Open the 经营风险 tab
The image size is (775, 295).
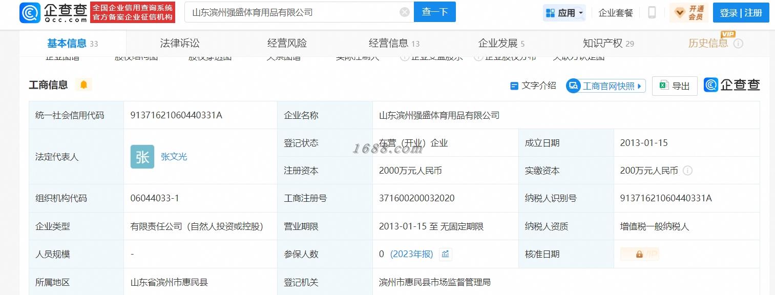287,44
